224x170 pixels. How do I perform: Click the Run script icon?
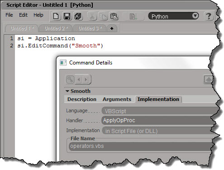(x=133, y=17)
